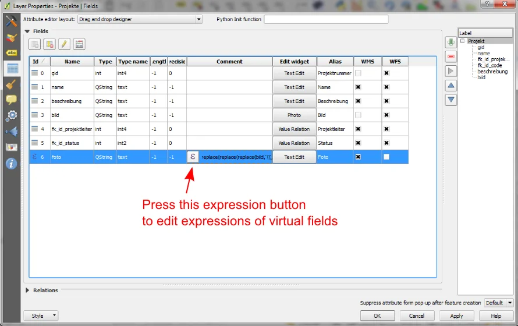Click the delete column icon
This screenshot has height=326, width=518.
(49, 44)
